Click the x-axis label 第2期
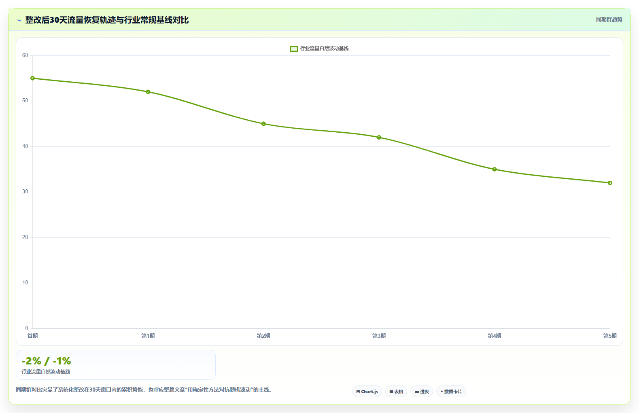639x413 pixels. coord(263,336)
